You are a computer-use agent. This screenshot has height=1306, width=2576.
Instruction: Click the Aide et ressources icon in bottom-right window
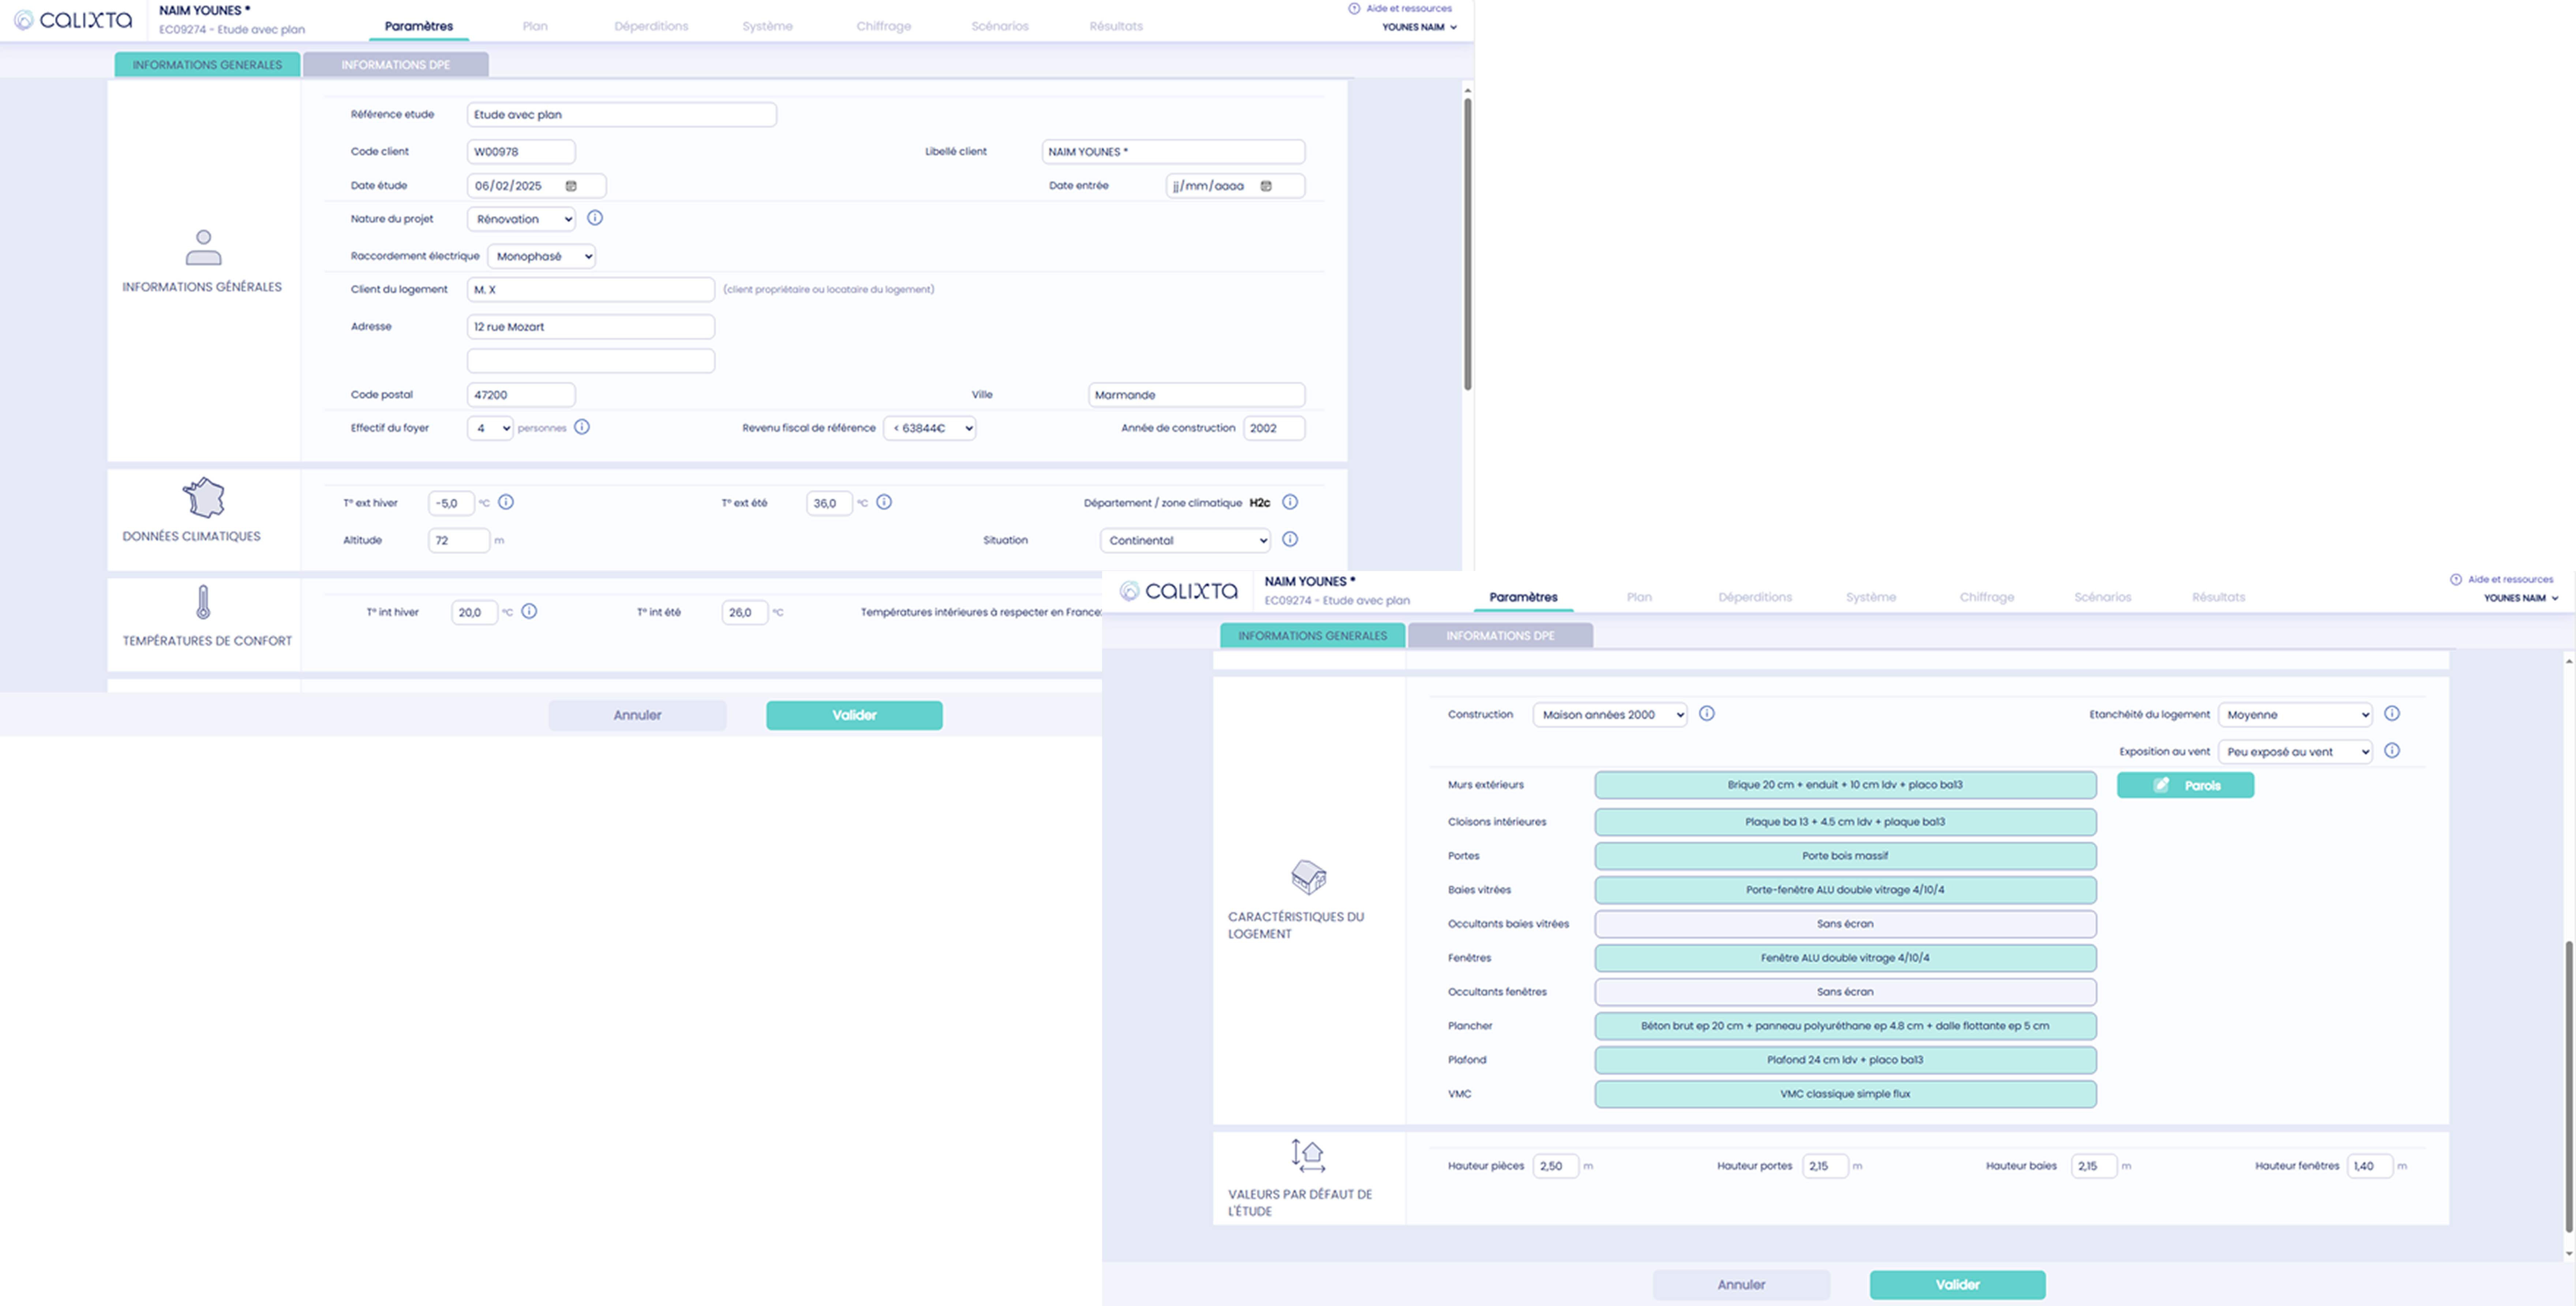point(2456,580)
